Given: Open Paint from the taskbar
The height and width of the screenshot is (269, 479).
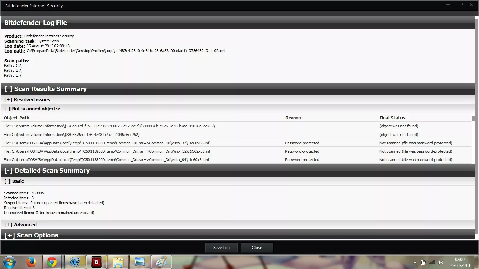Looking at the screenshot, I should click(161, 262).
